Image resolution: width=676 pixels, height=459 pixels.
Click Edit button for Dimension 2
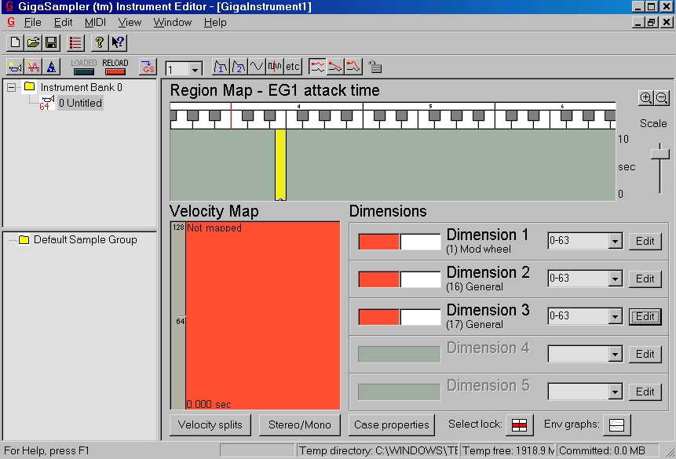tap(645, 279)
